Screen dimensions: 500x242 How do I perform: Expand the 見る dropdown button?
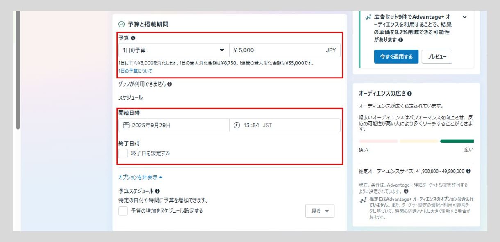[320, 211]
